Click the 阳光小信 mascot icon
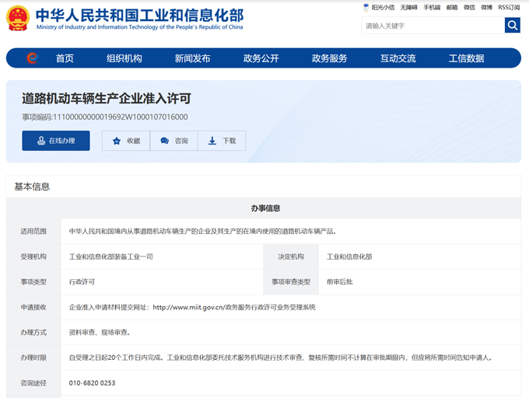The height and width of the screenshot is (398, 529). pyautogui.click(x=366, y=7)
